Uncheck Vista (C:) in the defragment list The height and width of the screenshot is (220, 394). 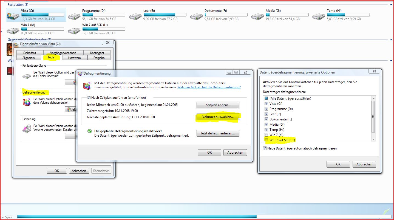[x=266, y=103]
